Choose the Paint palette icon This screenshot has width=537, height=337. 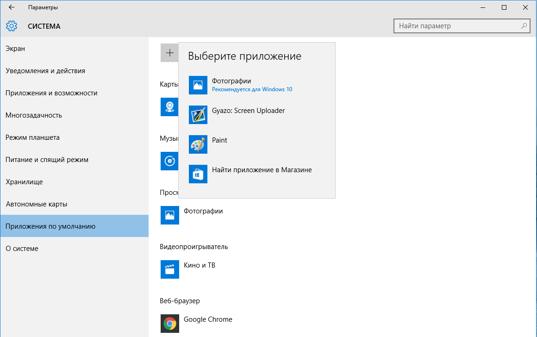198,144
